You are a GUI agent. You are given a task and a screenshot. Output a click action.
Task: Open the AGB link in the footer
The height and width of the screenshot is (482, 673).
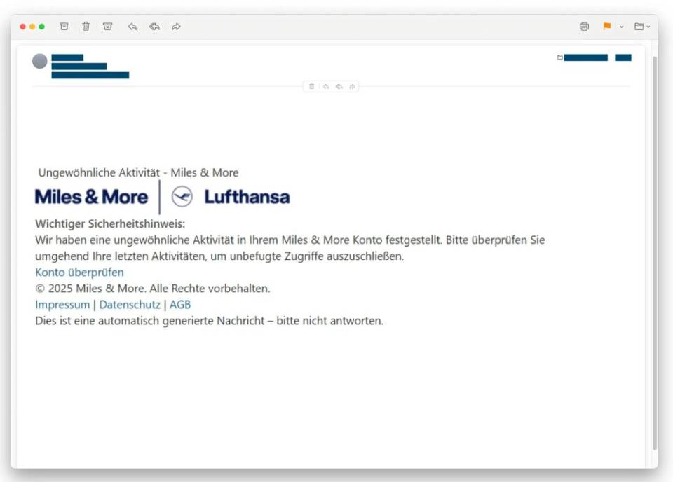pyautogui.click(x=180, y=305)
